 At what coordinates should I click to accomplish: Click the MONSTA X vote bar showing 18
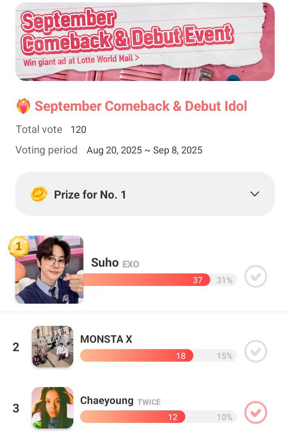point(158,356)
